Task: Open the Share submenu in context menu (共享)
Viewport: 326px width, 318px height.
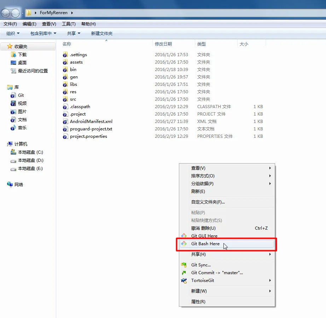Action: tap(227, 254)
